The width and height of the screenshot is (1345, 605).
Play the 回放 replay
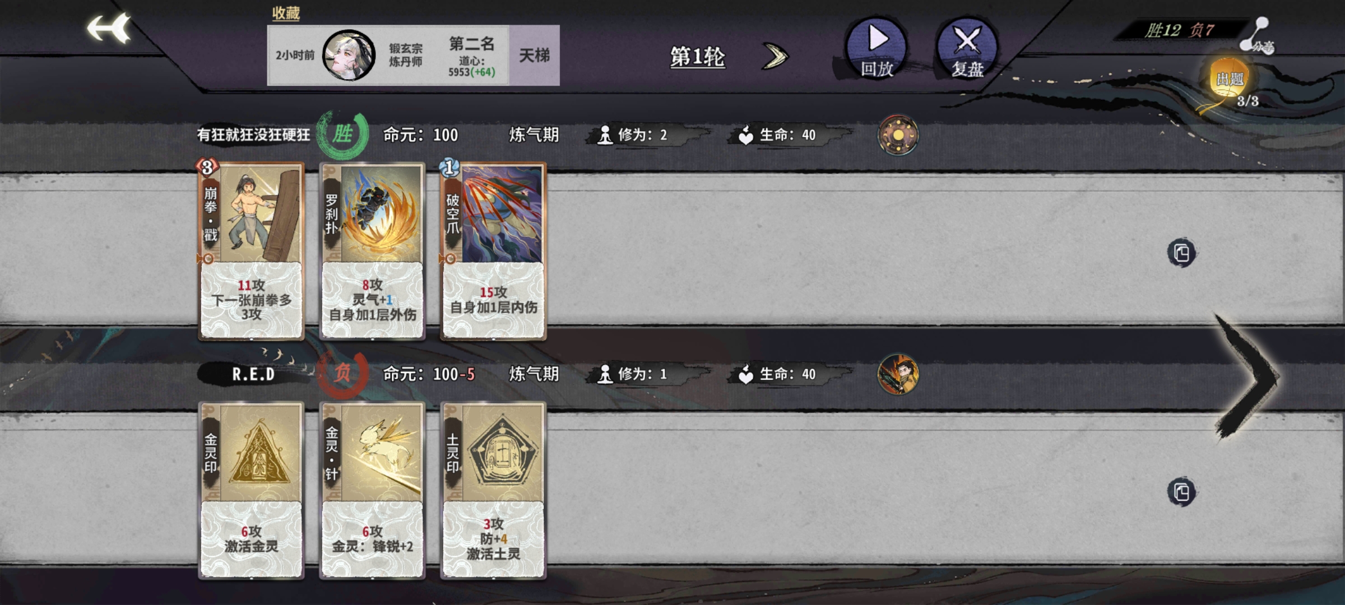[x=876, y=48]
